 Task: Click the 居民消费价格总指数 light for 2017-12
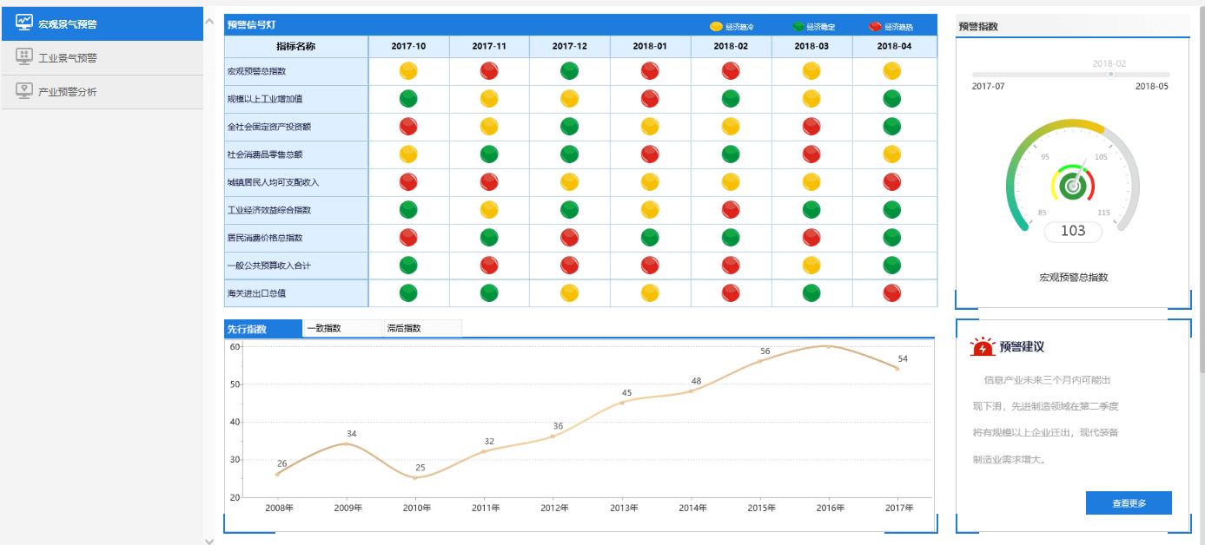coord(569,238)
